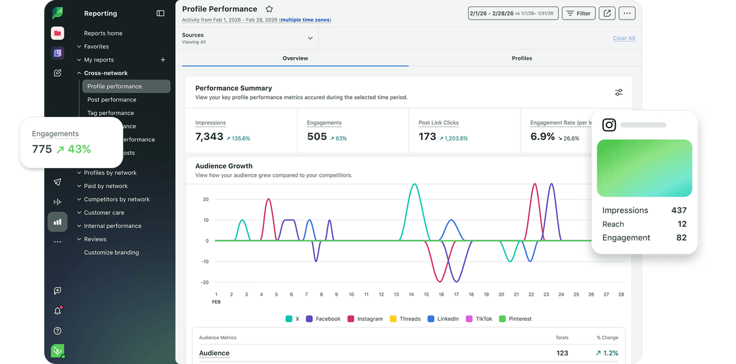The image size is (736, 364).
Task: Click the Clear All link
Action: (x=624, y=38)
